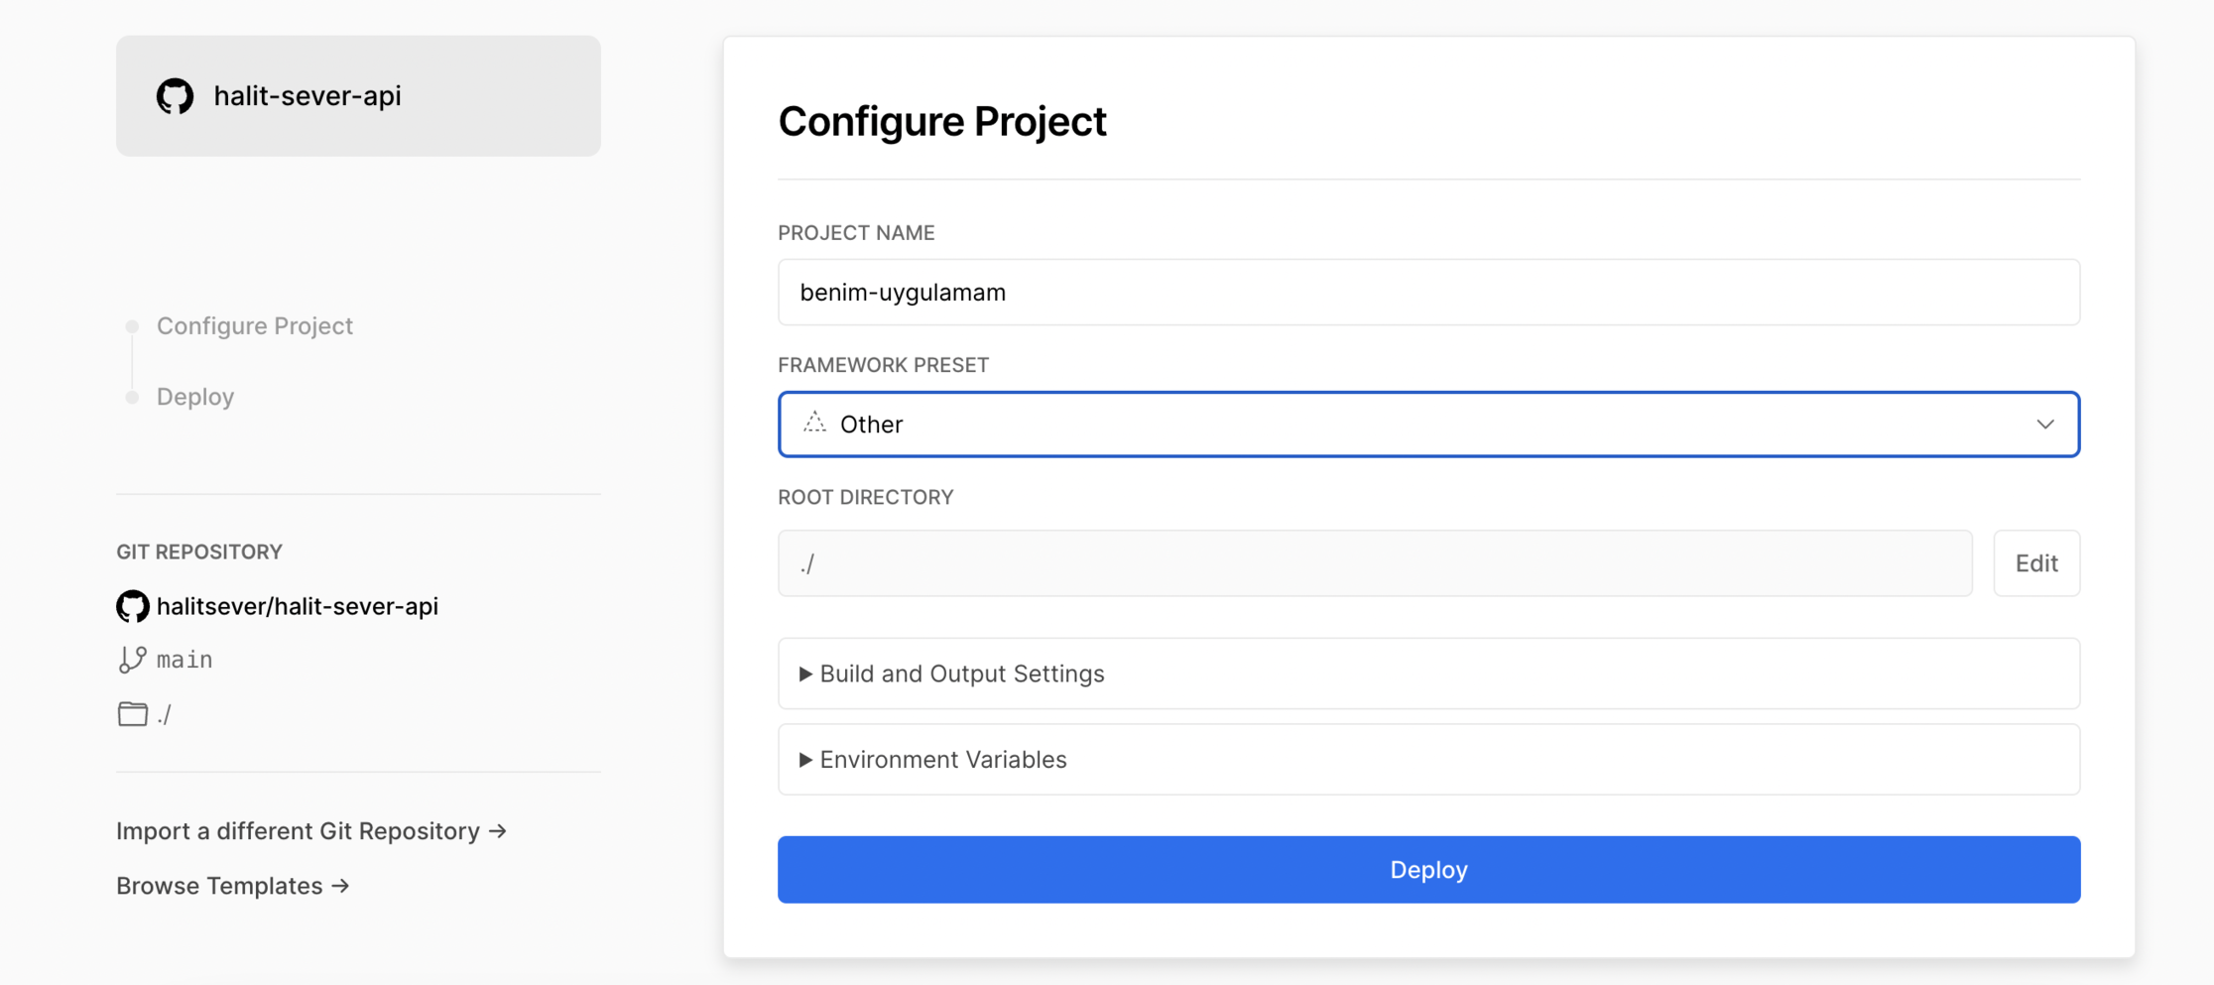
Task: Click the ROOT DIRECTORY label
Action: (865, 497)
